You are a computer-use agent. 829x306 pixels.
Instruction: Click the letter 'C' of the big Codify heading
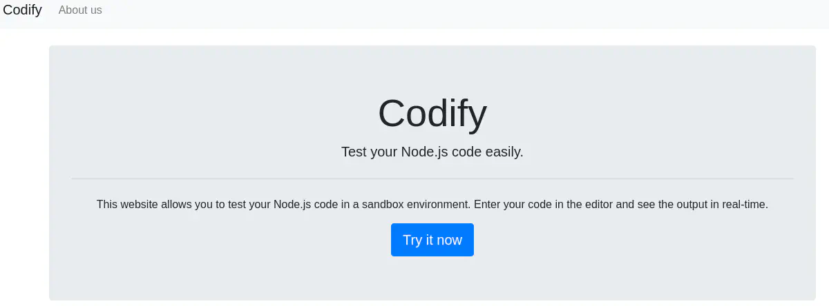[392, 113]
